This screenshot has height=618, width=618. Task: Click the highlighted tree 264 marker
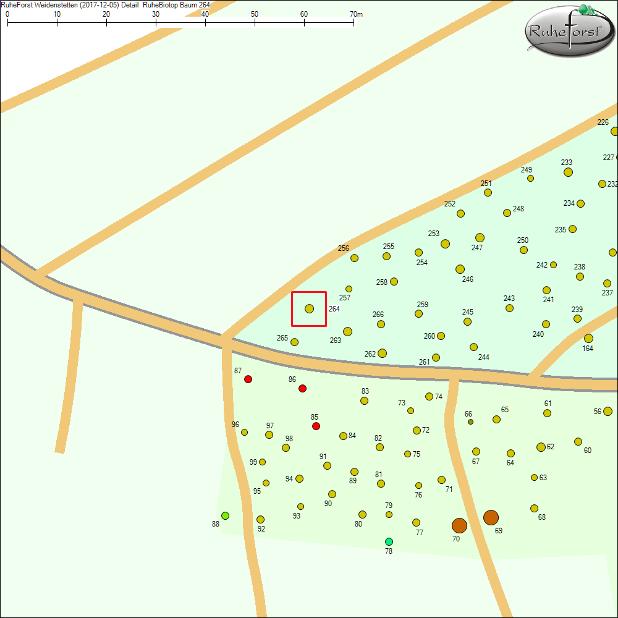[309, 308]
